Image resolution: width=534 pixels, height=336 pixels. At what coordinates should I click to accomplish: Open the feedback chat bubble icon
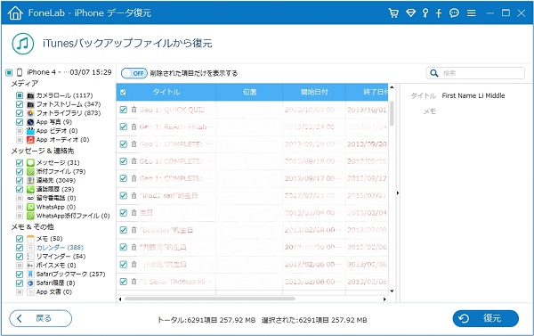click(x=454, y=13)
